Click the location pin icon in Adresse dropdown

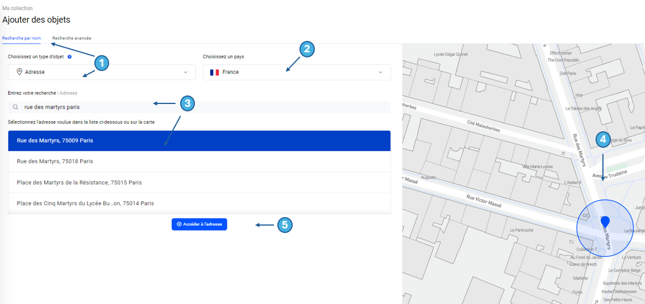[19, 72]
